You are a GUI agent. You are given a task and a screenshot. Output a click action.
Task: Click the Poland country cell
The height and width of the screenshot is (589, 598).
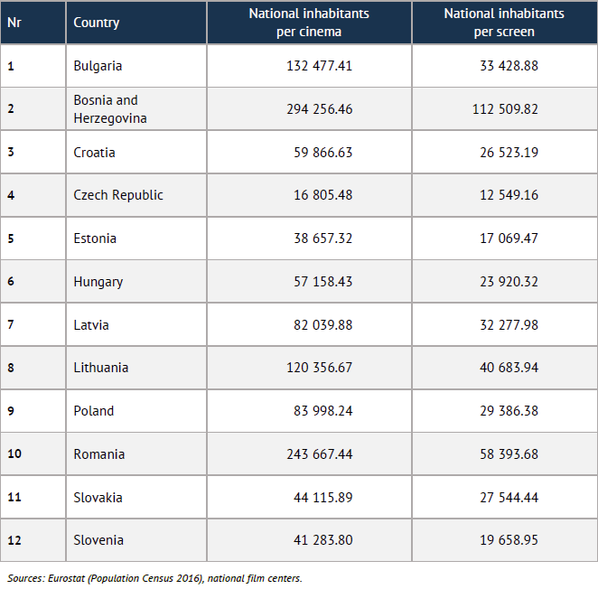click(x=93, y=411)
